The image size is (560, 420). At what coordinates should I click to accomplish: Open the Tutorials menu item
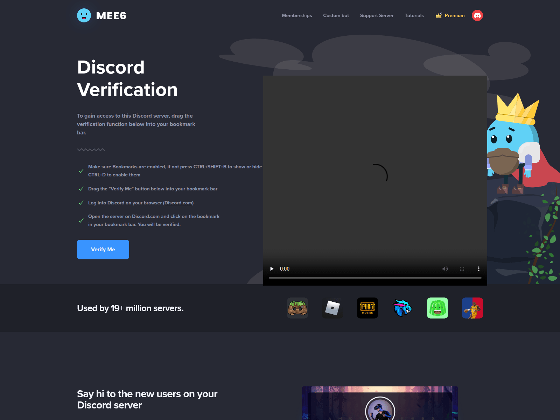[x=414, y=15]
